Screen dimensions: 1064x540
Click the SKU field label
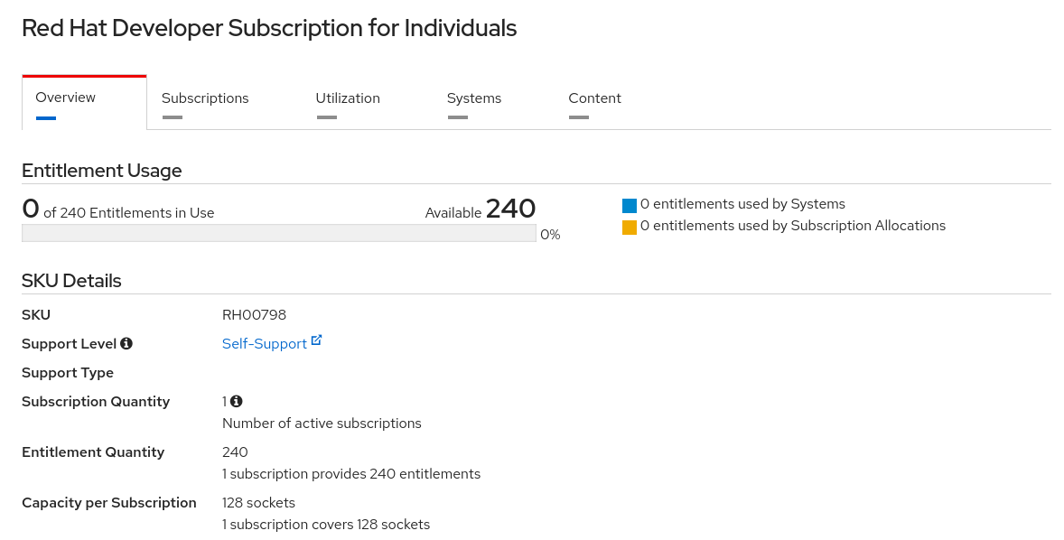(x=36, y=315)
